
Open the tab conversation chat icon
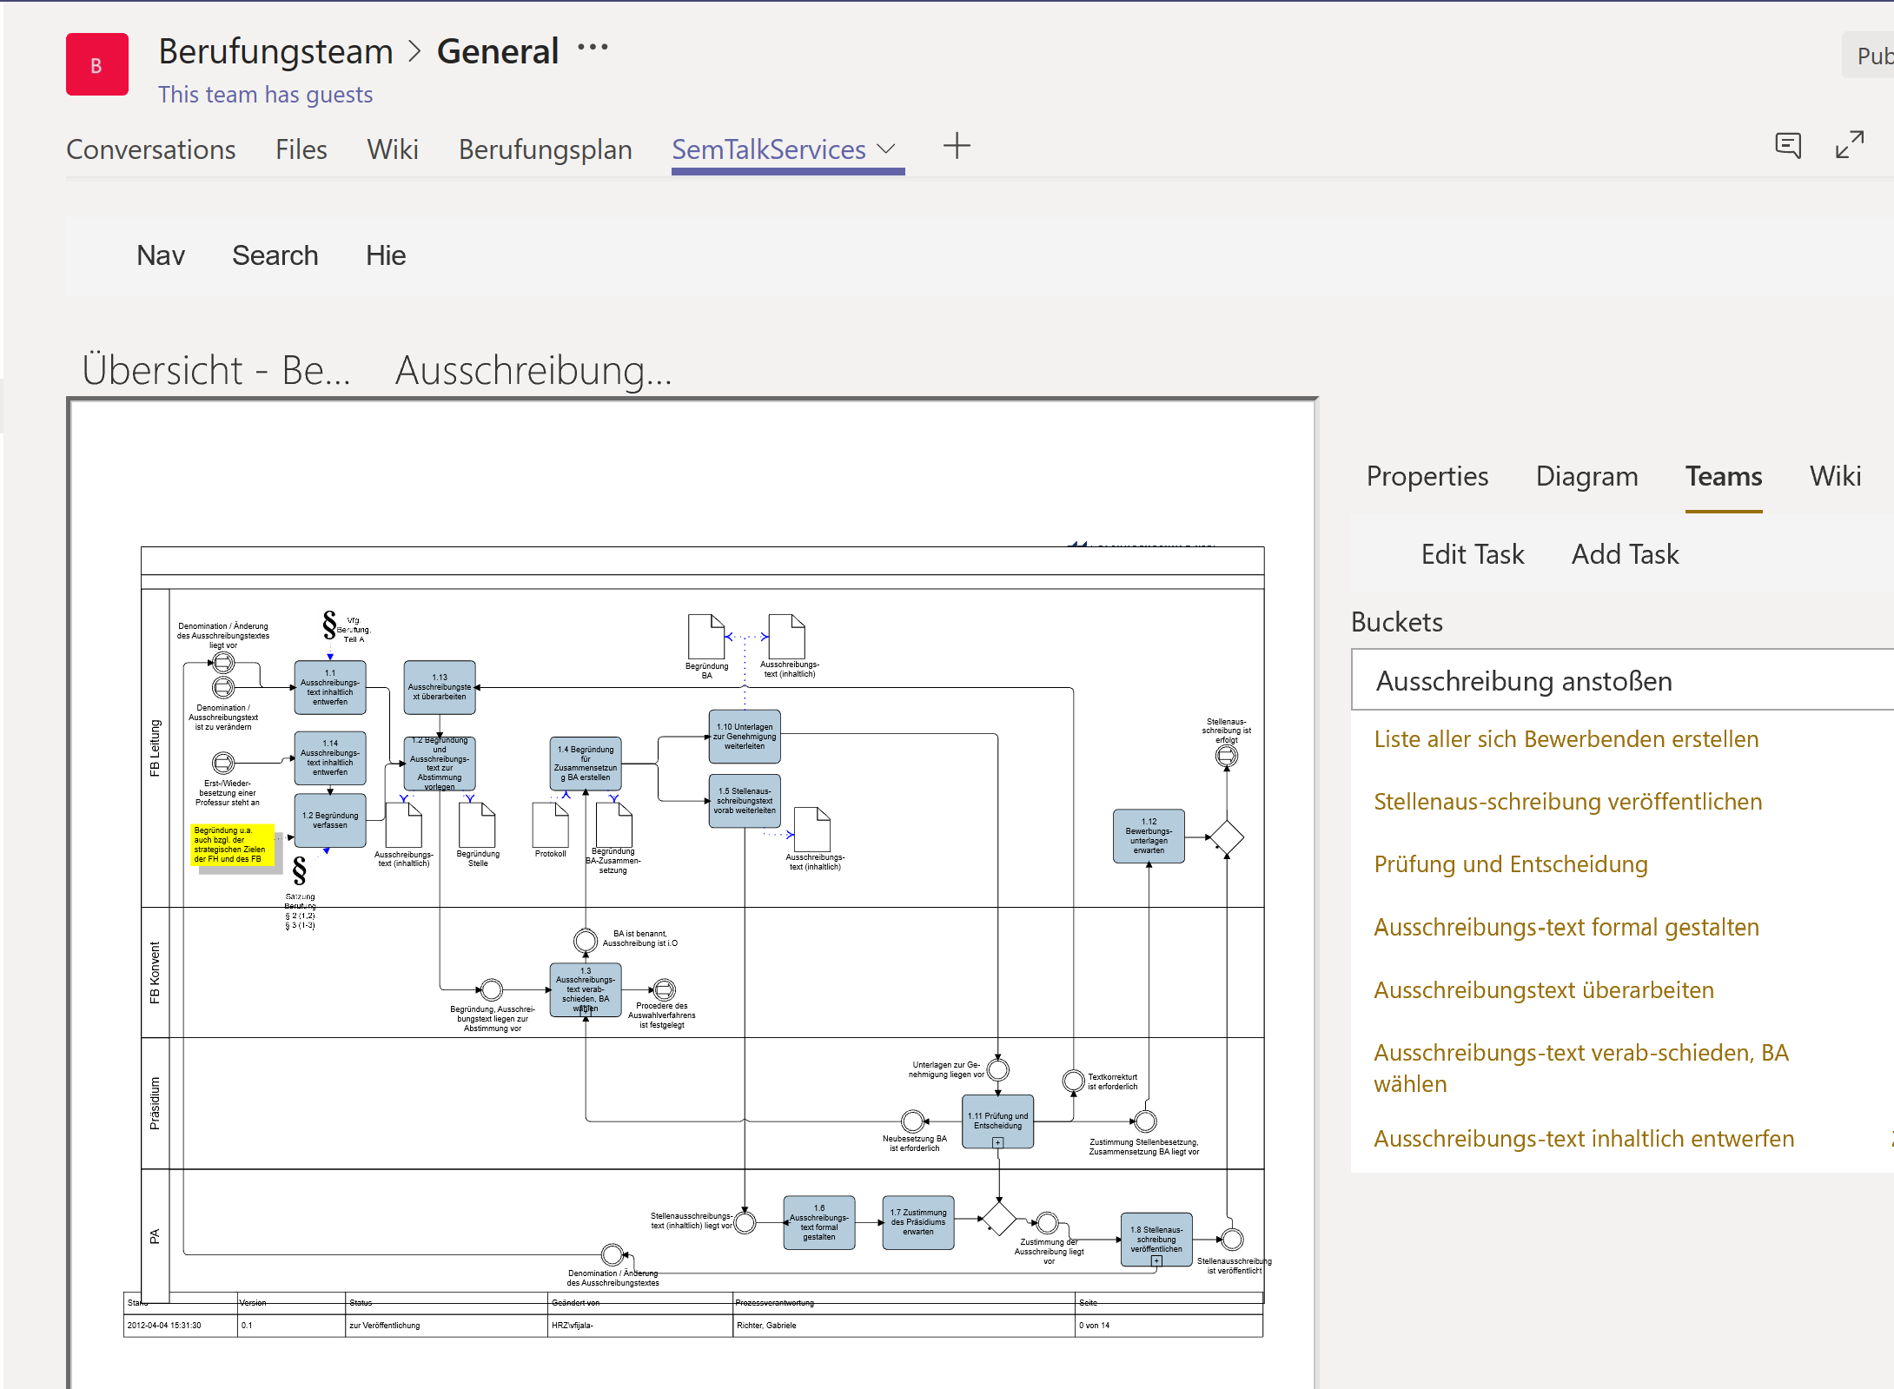1787,145
